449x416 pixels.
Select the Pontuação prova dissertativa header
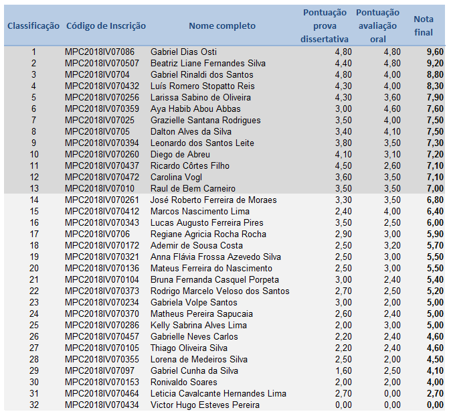pyautogui.click(x=325, y=26)
